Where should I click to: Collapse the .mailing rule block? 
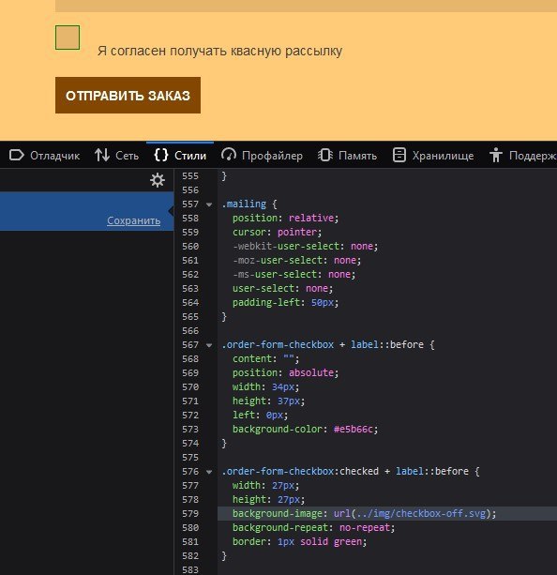209,204
